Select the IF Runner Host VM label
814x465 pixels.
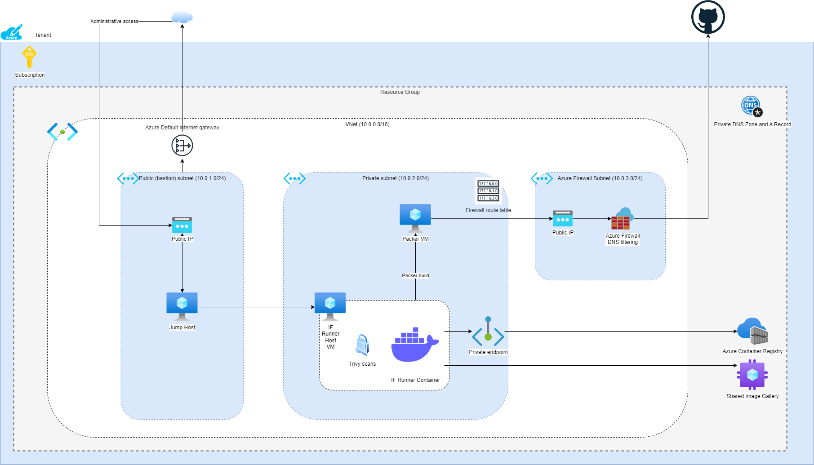coord(330,337)
